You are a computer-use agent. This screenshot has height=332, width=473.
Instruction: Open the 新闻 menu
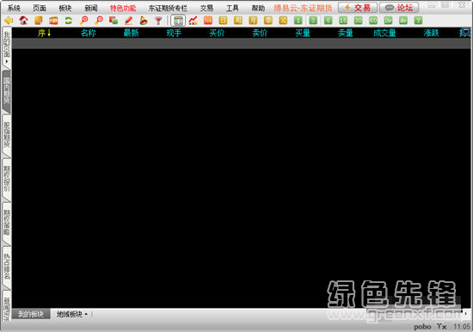pyautogui.click(x=91, y=8)
